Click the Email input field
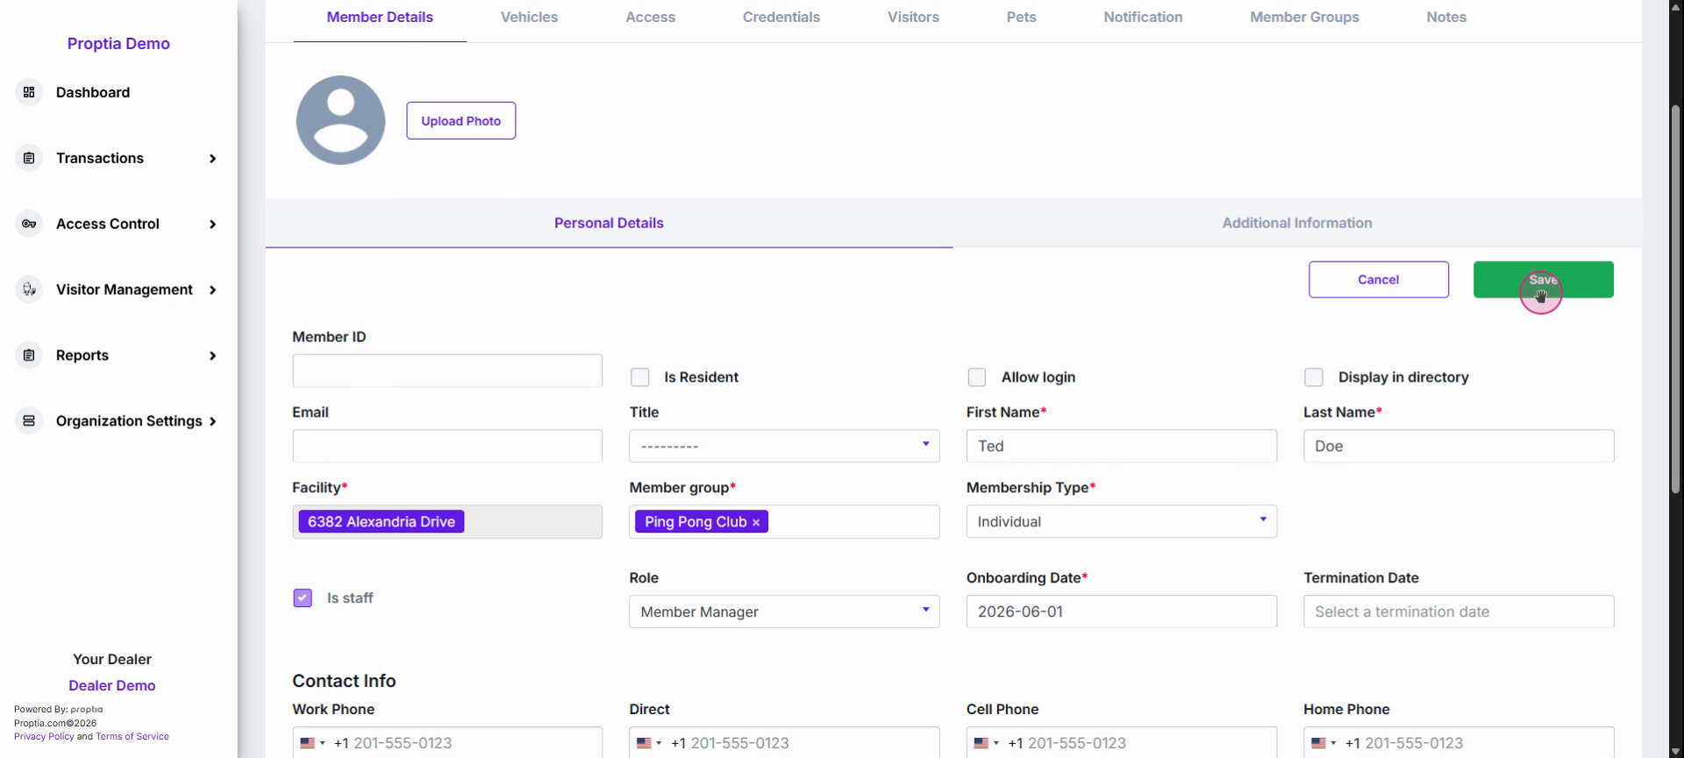The image size is (1684, 758). (x=447, y=446)
